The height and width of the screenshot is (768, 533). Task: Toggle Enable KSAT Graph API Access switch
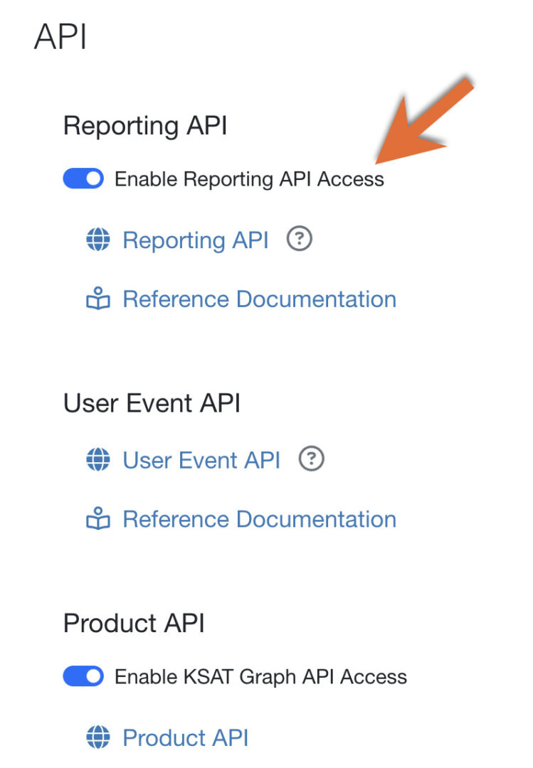pyautogui.click(x=83, y=676)
